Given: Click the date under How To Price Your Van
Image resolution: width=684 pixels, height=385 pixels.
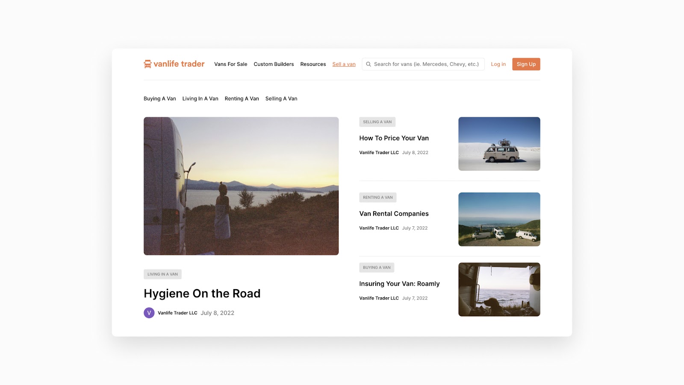Looking at the screenshot, I should click(x=415, y=152).
